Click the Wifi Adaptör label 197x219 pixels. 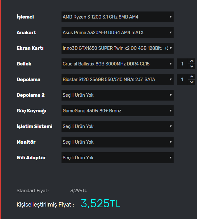point(31,158)
